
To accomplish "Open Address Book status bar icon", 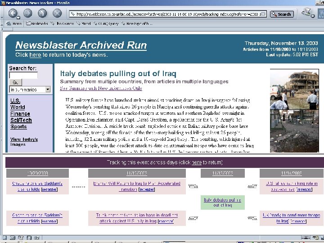I will point(29,238).
